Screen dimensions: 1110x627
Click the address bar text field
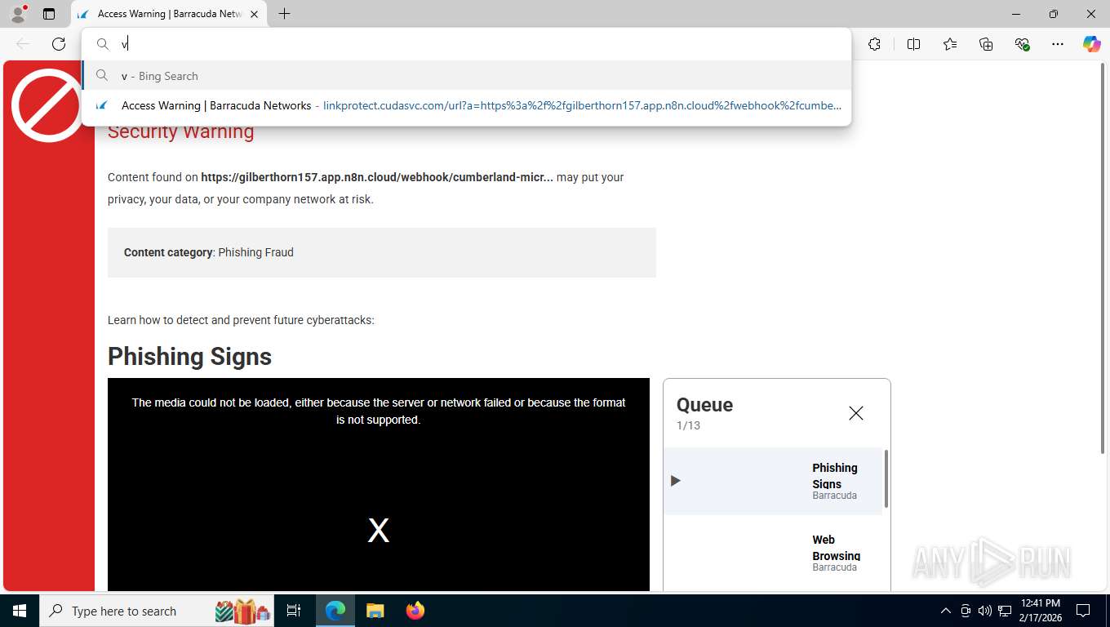[x=482, y=44]
